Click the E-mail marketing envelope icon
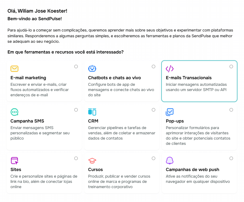244x202 pixels. point(14,69)
